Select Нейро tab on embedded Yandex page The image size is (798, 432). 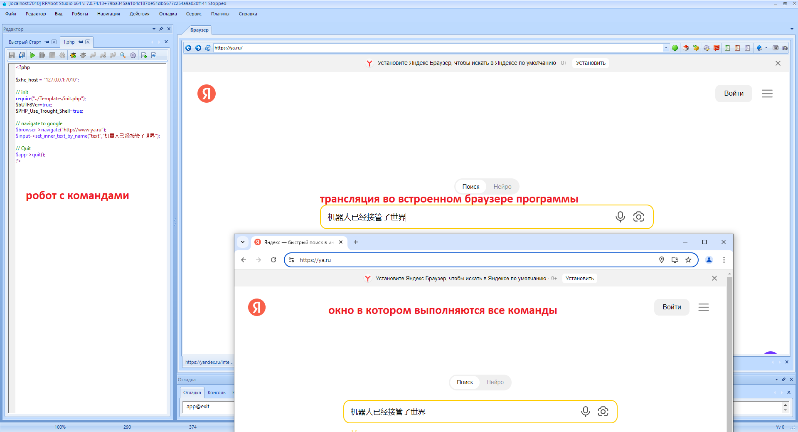[502, 187]
